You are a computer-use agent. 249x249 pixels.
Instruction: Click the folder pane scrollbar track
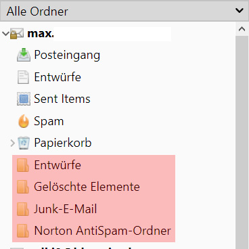[x=242, y=142]
